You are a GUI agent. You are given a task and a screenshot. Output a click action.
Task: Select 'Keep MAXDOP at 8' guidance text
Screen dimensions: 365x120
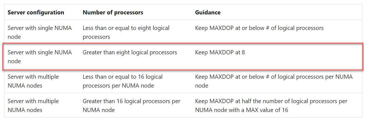coord(220,52)
